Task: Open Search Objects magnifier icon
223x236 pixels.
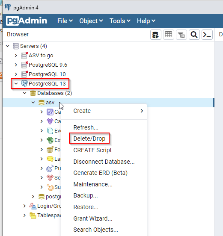Action: coord(194,35)
